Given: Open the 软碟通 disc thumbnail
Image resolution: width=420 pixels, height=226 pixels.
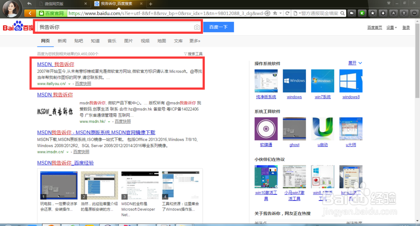Looking at the screenshot, I should pos(266,129).
